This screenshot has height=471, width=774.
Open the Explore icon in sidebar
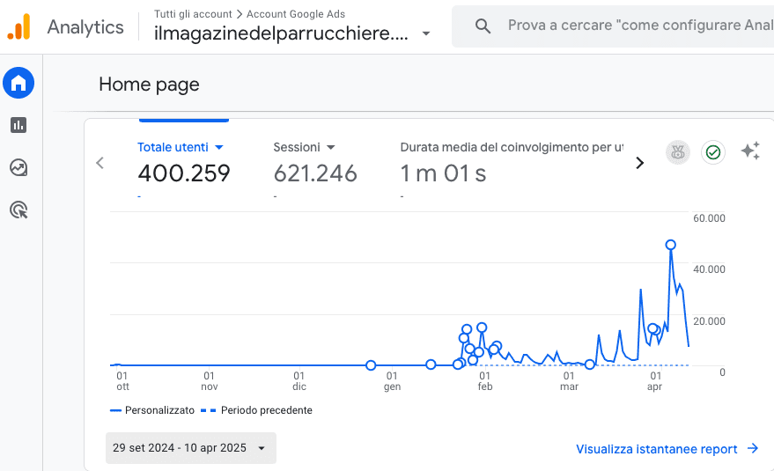[x=18, y=167]
